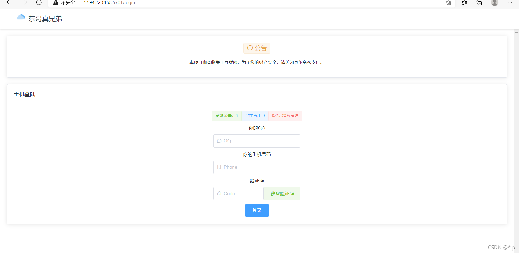Go back with browser back arrow
This screenshot has height=253, width=519.
[x=9, y=2]
